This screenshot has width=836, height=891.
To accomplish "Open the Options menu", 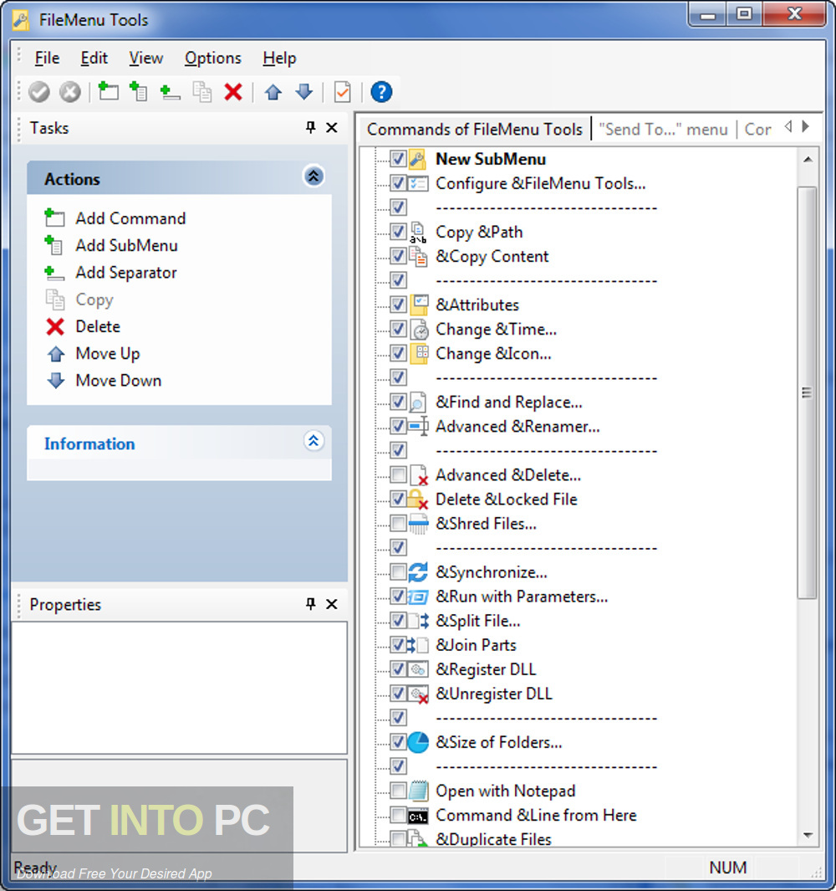I will coord(213,58).
